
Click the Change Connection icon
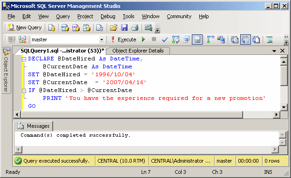22,40
